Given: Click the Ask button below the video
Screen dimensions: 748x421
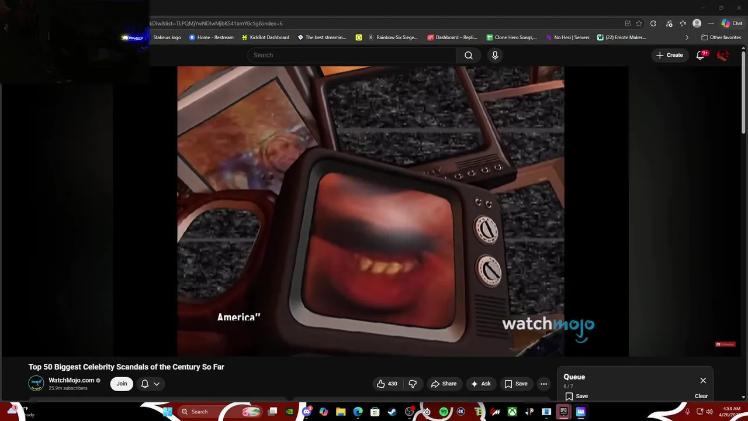Looking at the screenshot, I should point(480,384).
